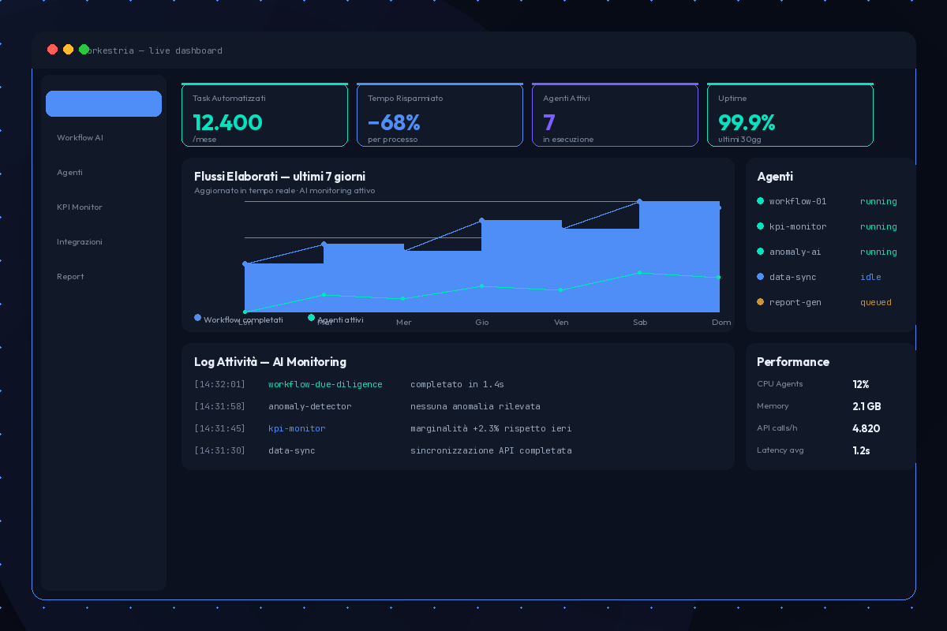
Task: Click the Agenti panel heading
Action: coord(775,177)
